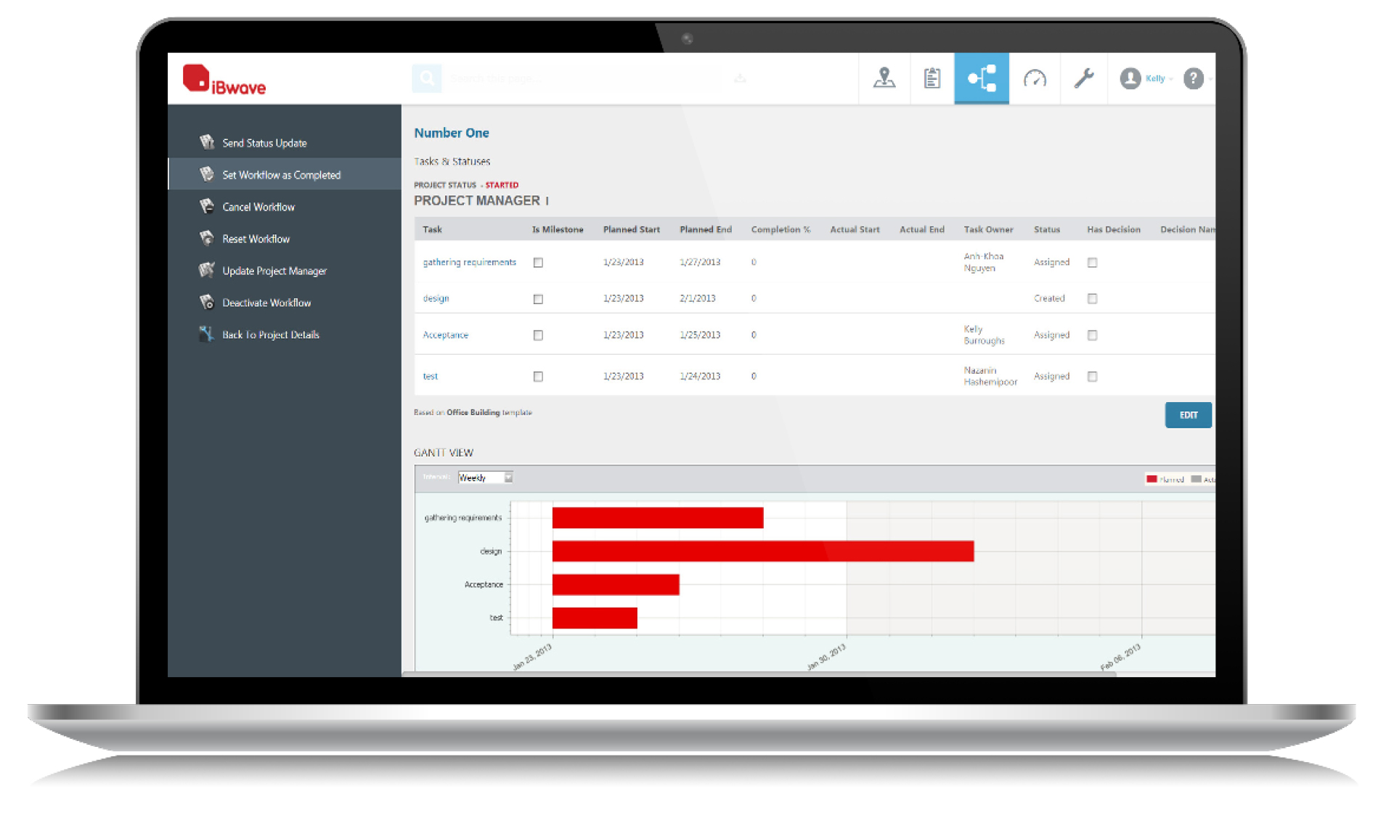Click the search magnifier icon
Screen dimensions: 1394x818
(x=427, y=78)
